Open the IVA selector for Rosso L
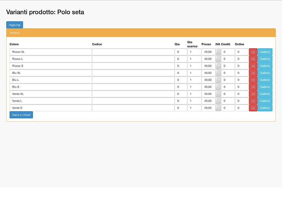 (218, 59)
